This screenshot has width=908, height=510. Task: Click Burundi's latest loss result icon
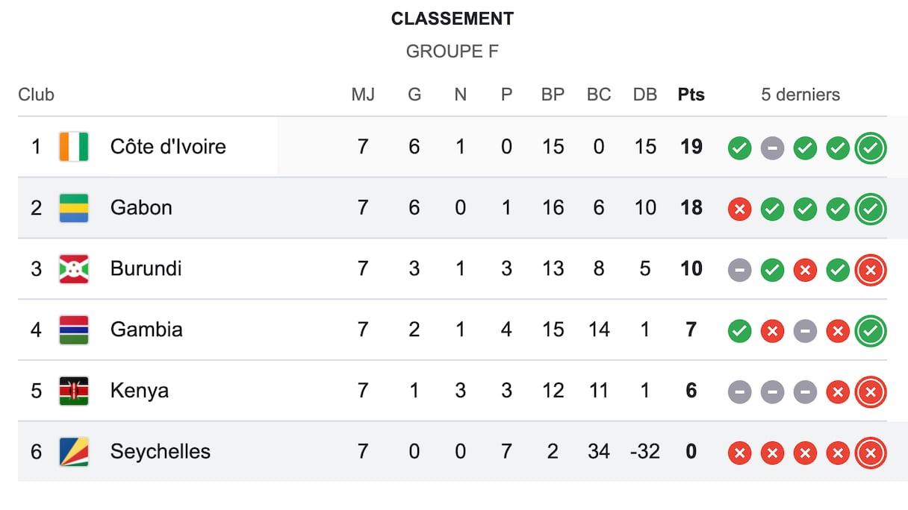(871, 270)
